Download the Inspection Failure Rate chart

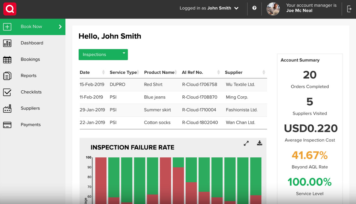[x=259, y=143]
